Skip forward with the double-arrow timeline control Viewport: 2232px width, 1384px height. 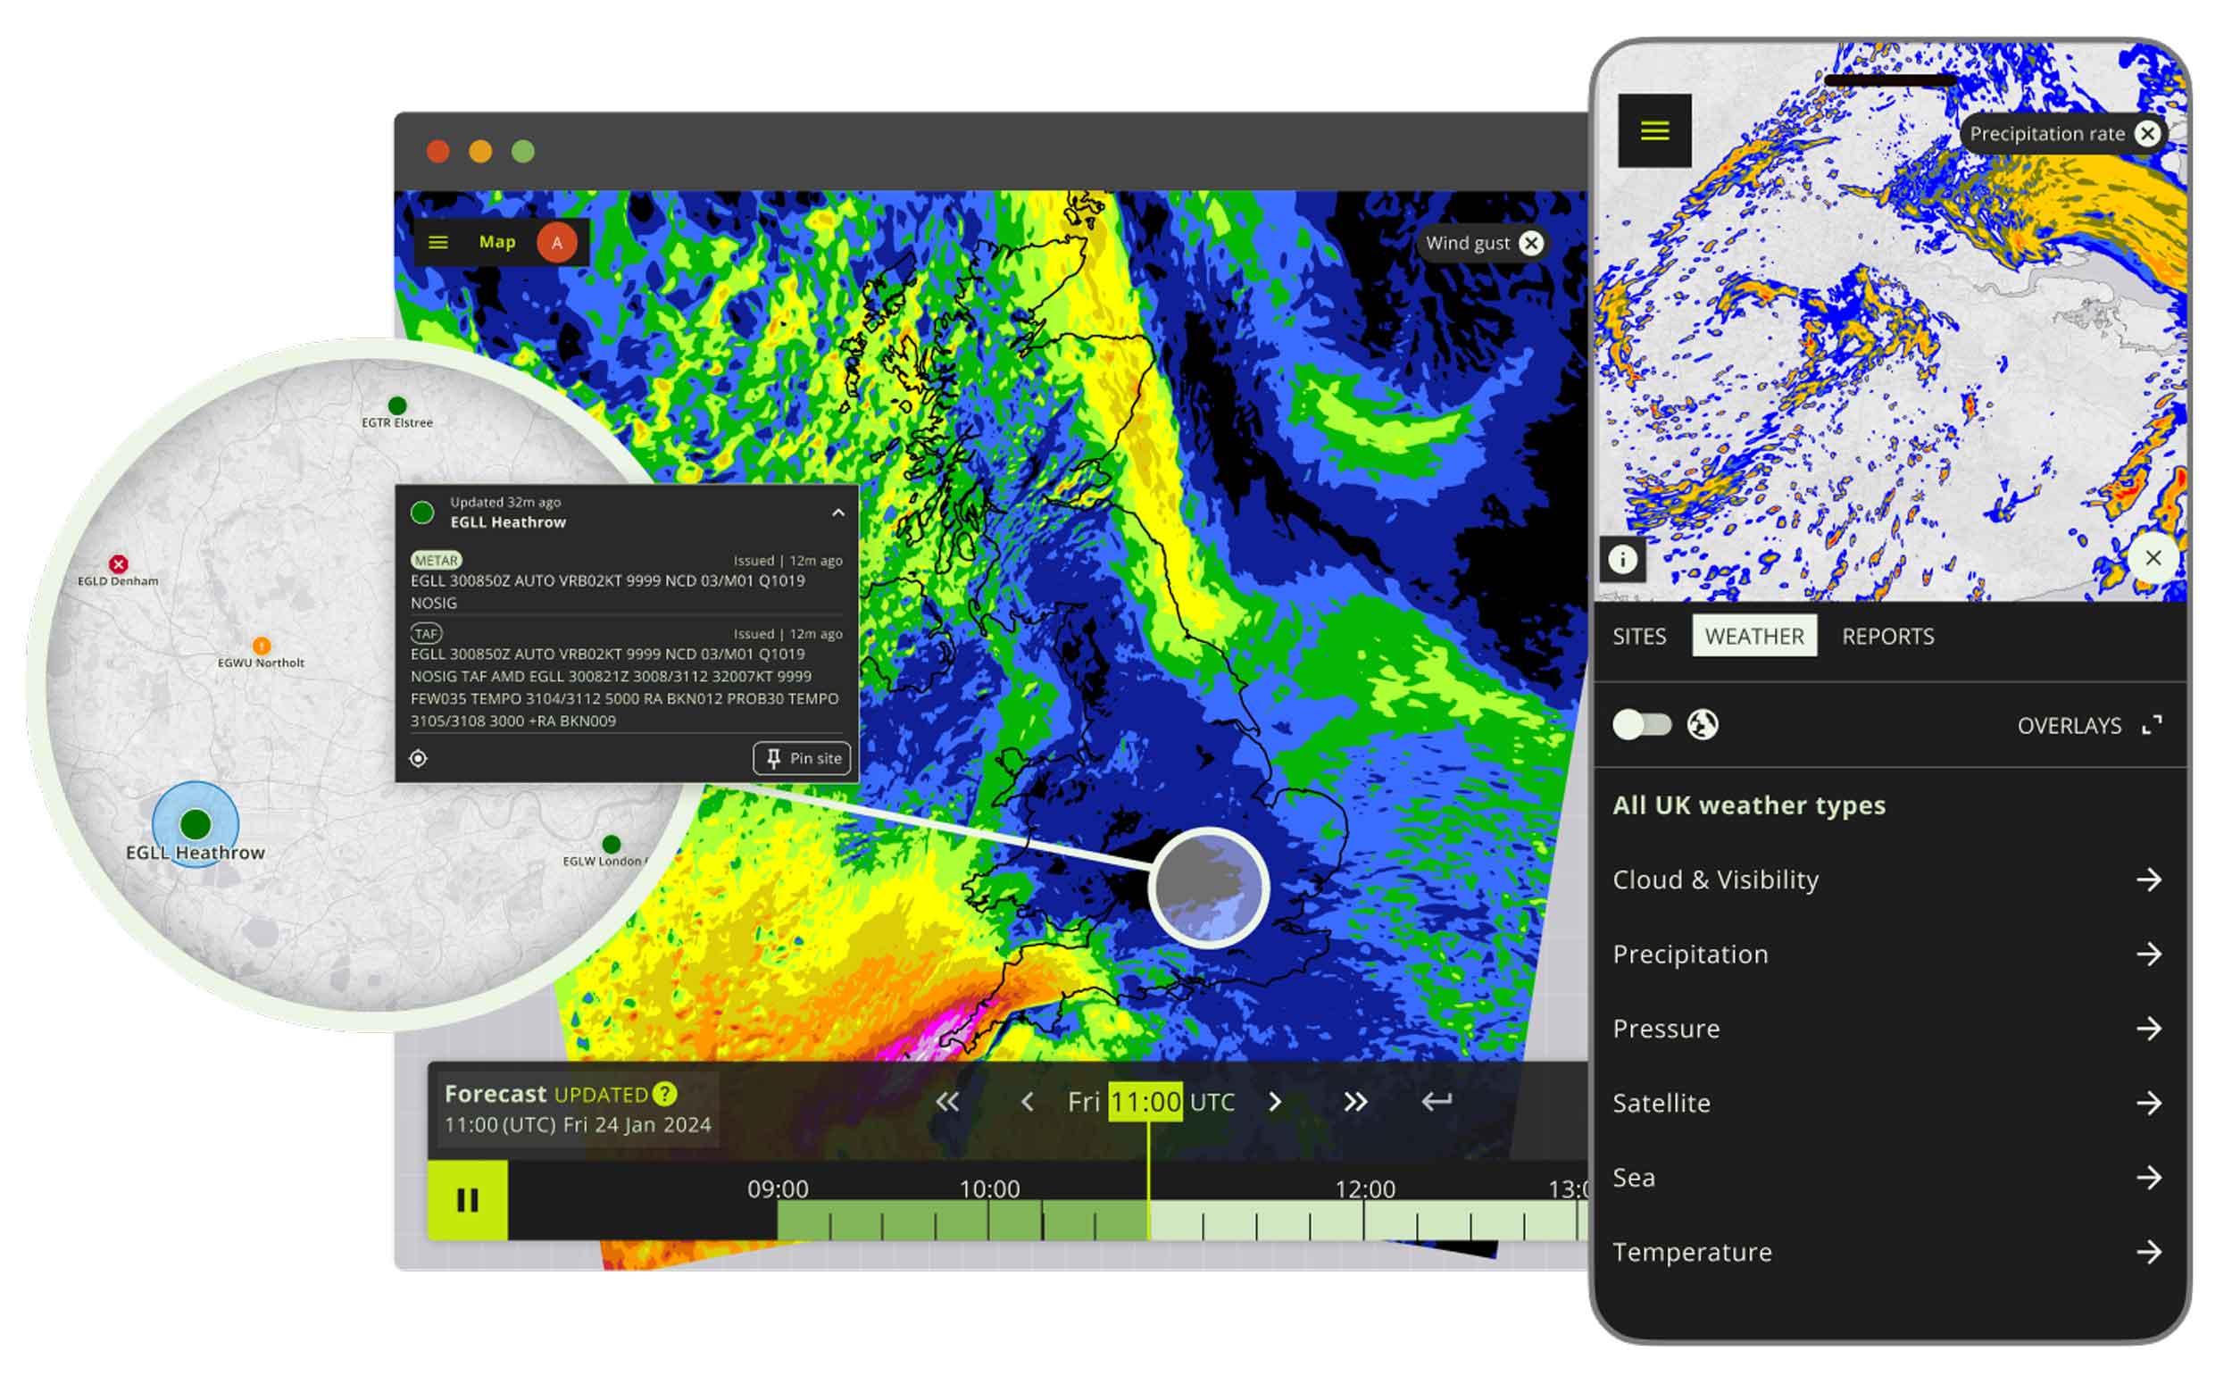1354,1102
